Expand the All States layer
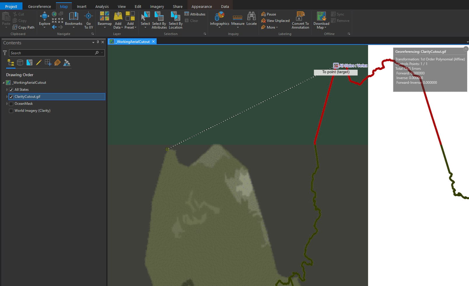Viewport: 469px width, 286px height. click(x=7, y=90)
